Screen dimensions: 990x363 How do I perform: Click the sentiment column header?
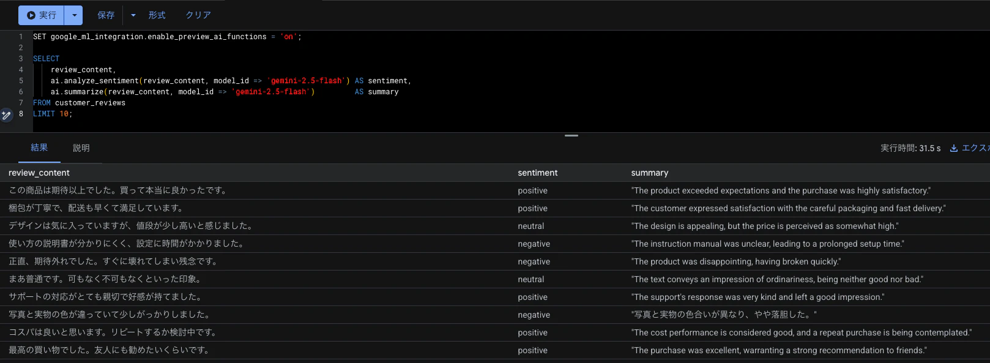click(x=538, y=173)
